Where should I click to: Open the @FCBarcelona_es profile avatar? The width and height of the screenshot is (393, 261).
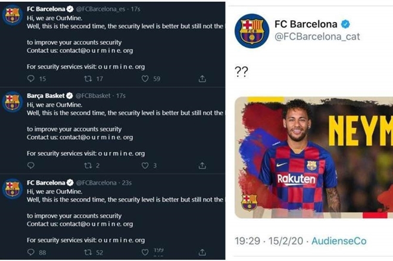coord(13,15)
